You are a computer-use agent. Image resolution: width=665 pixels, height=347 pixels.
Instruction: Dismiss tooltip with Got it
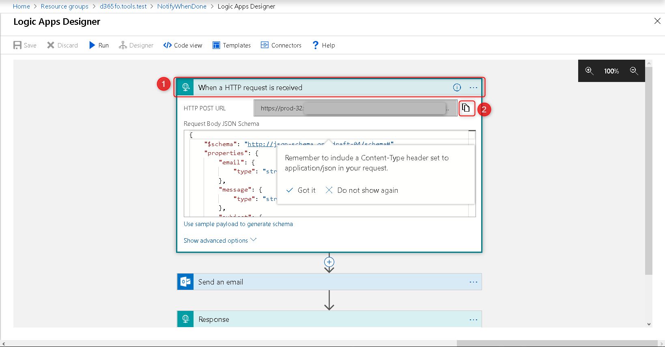pos(301,190)
